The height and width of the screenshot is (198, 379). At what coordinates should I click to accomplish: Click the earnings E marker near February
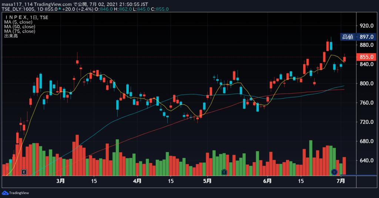tap(24, 172)
